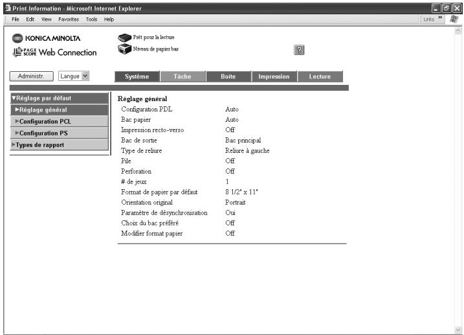Select Réglage général in the sidebar
Viewport: 464px width, 335px height.
point(59,110)
